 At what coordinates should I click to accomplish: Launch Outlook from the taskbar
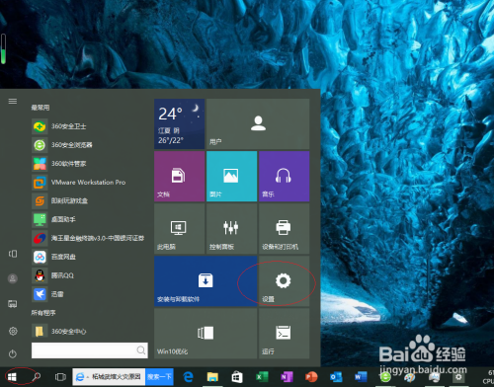(x=336, y=377)
